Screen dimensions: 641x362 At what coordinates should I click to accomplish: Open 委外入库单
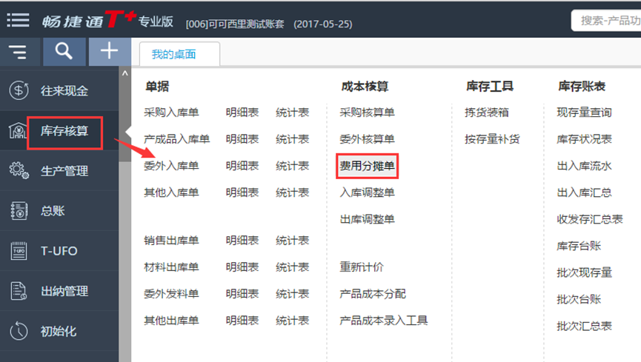pos(171,166)
